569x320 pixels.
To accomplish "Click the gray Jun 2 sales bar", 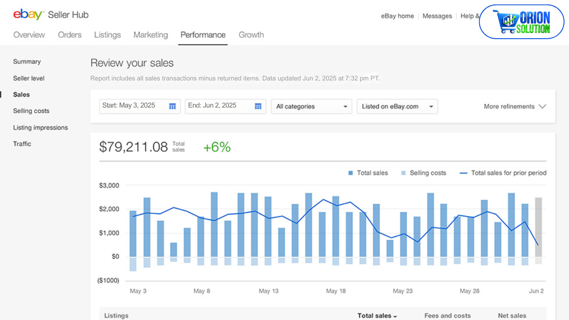I will (538, 227).
